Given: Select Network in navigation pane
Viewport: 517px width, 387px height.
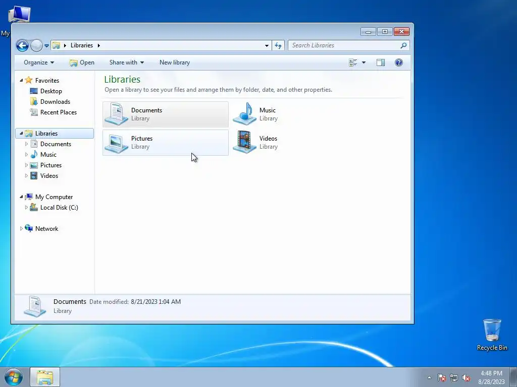Looking at the screenshot, I should pyautogui.click(x=46, y=228).
